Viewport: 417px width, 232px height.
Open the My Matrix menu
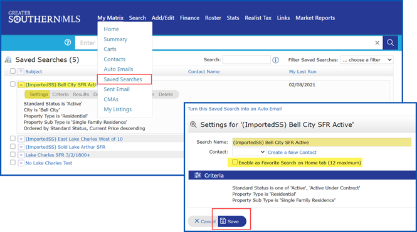coord(110,18)
